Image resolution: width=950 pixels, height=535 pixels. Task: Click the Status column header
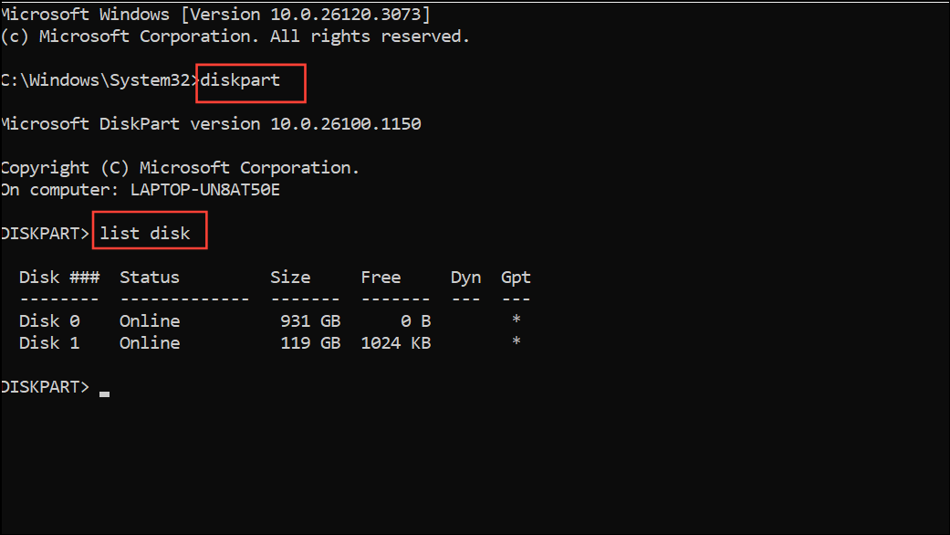click(x=150, y=277)
